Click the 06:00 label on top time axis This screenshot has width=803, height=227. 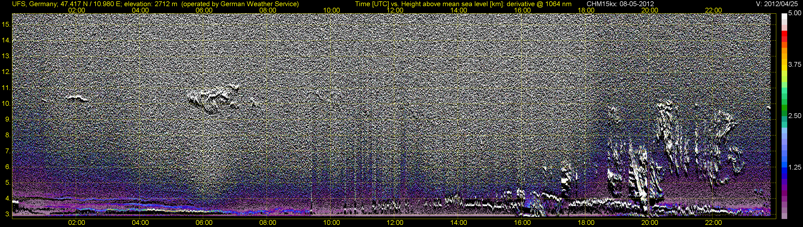[x=204, y=10]
